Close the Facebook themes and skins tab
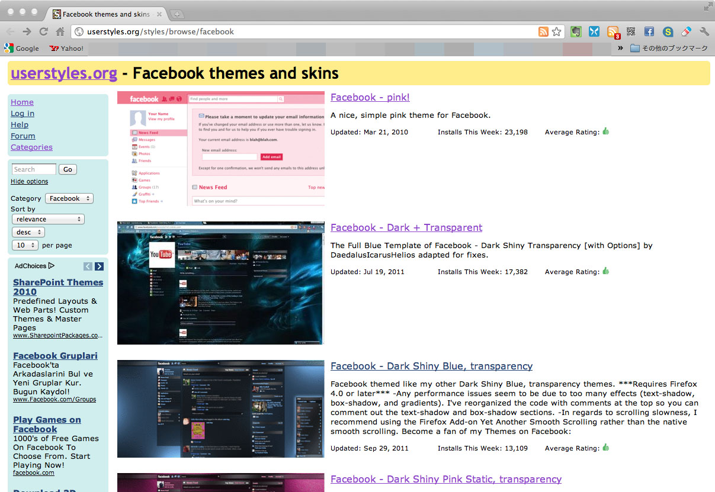 (159, 14)
